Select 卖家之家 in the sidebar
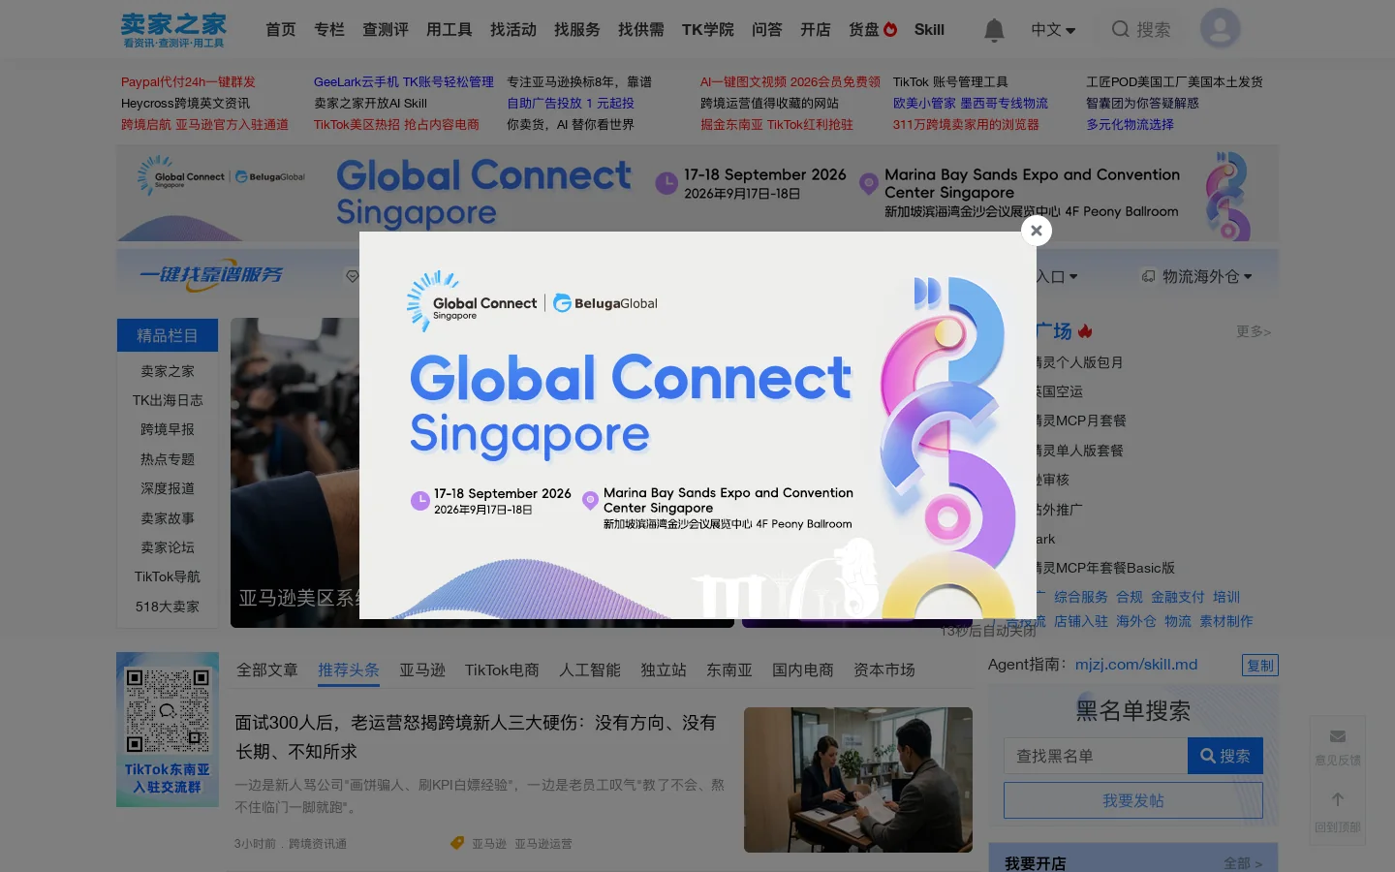Image resolution: width=1395 pixels, height=872 pixels. (x=168, y=371)
